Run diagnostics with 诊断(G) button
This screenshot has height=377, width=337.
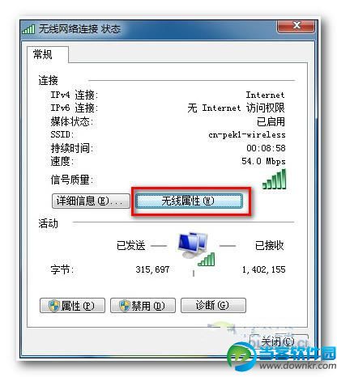pos(213,305)
